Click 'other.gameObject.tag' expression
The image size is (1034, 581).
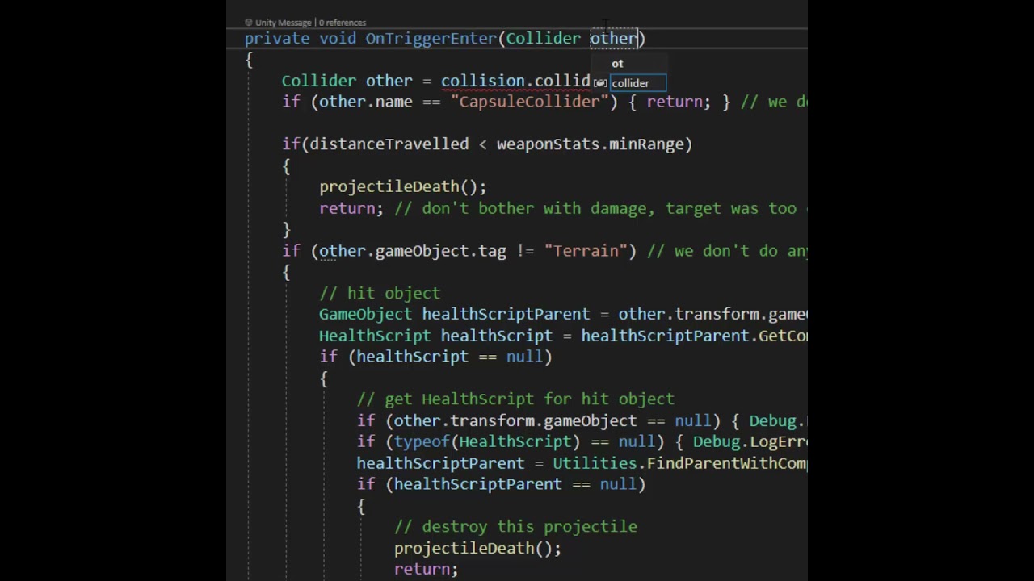point(412,251)
